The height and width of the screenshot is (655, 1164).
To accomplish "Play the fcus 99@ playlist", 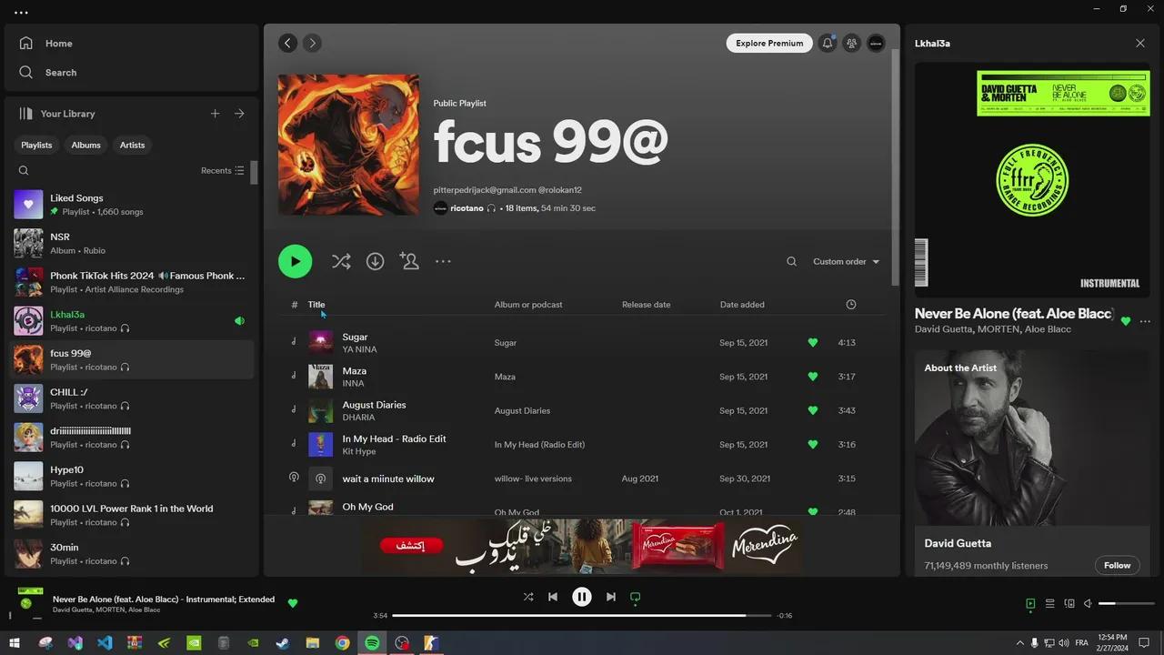I will 295,261.
